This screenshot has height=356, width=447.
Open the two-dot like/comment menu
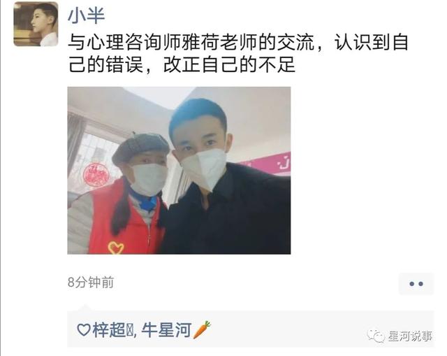coord(416,284)
